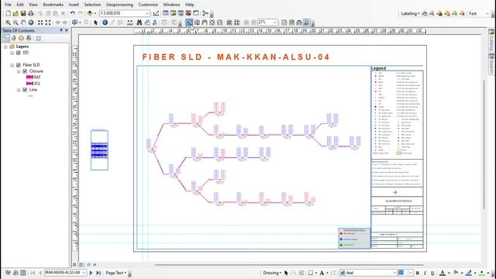Viewport: 496px width, 279px height.
Task: Open the Customize menu
Action: pyautogui.click(x=148, y=5)
